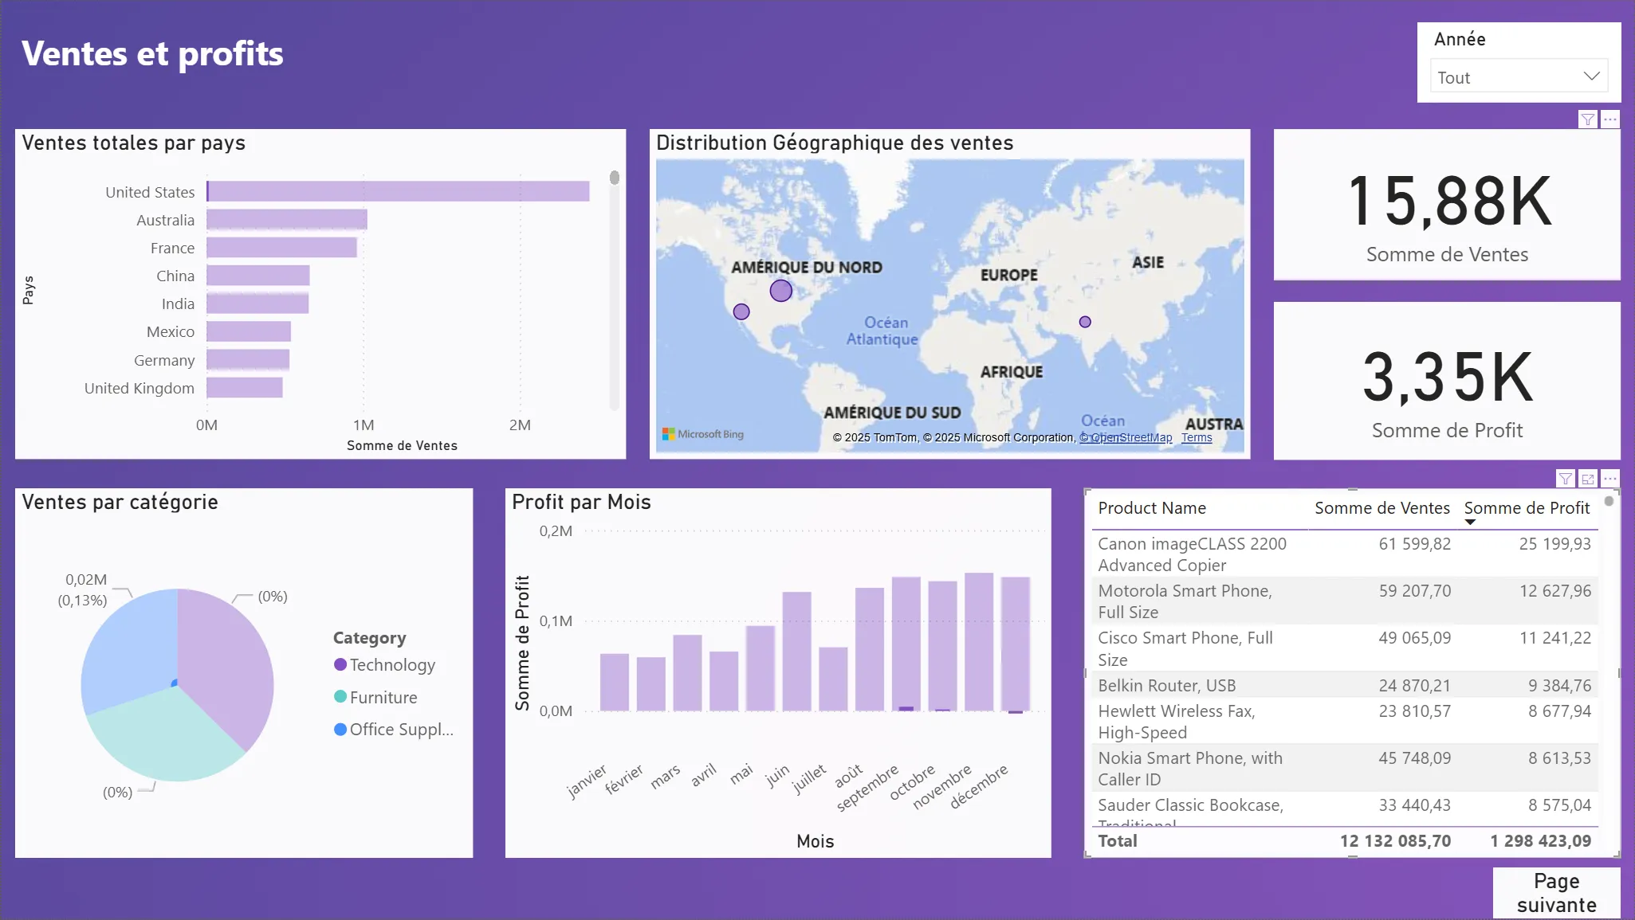The height and width of the screenshot is (920, 1635).
Task: Toggle Technology in category legend
Action: pos(391,665)
